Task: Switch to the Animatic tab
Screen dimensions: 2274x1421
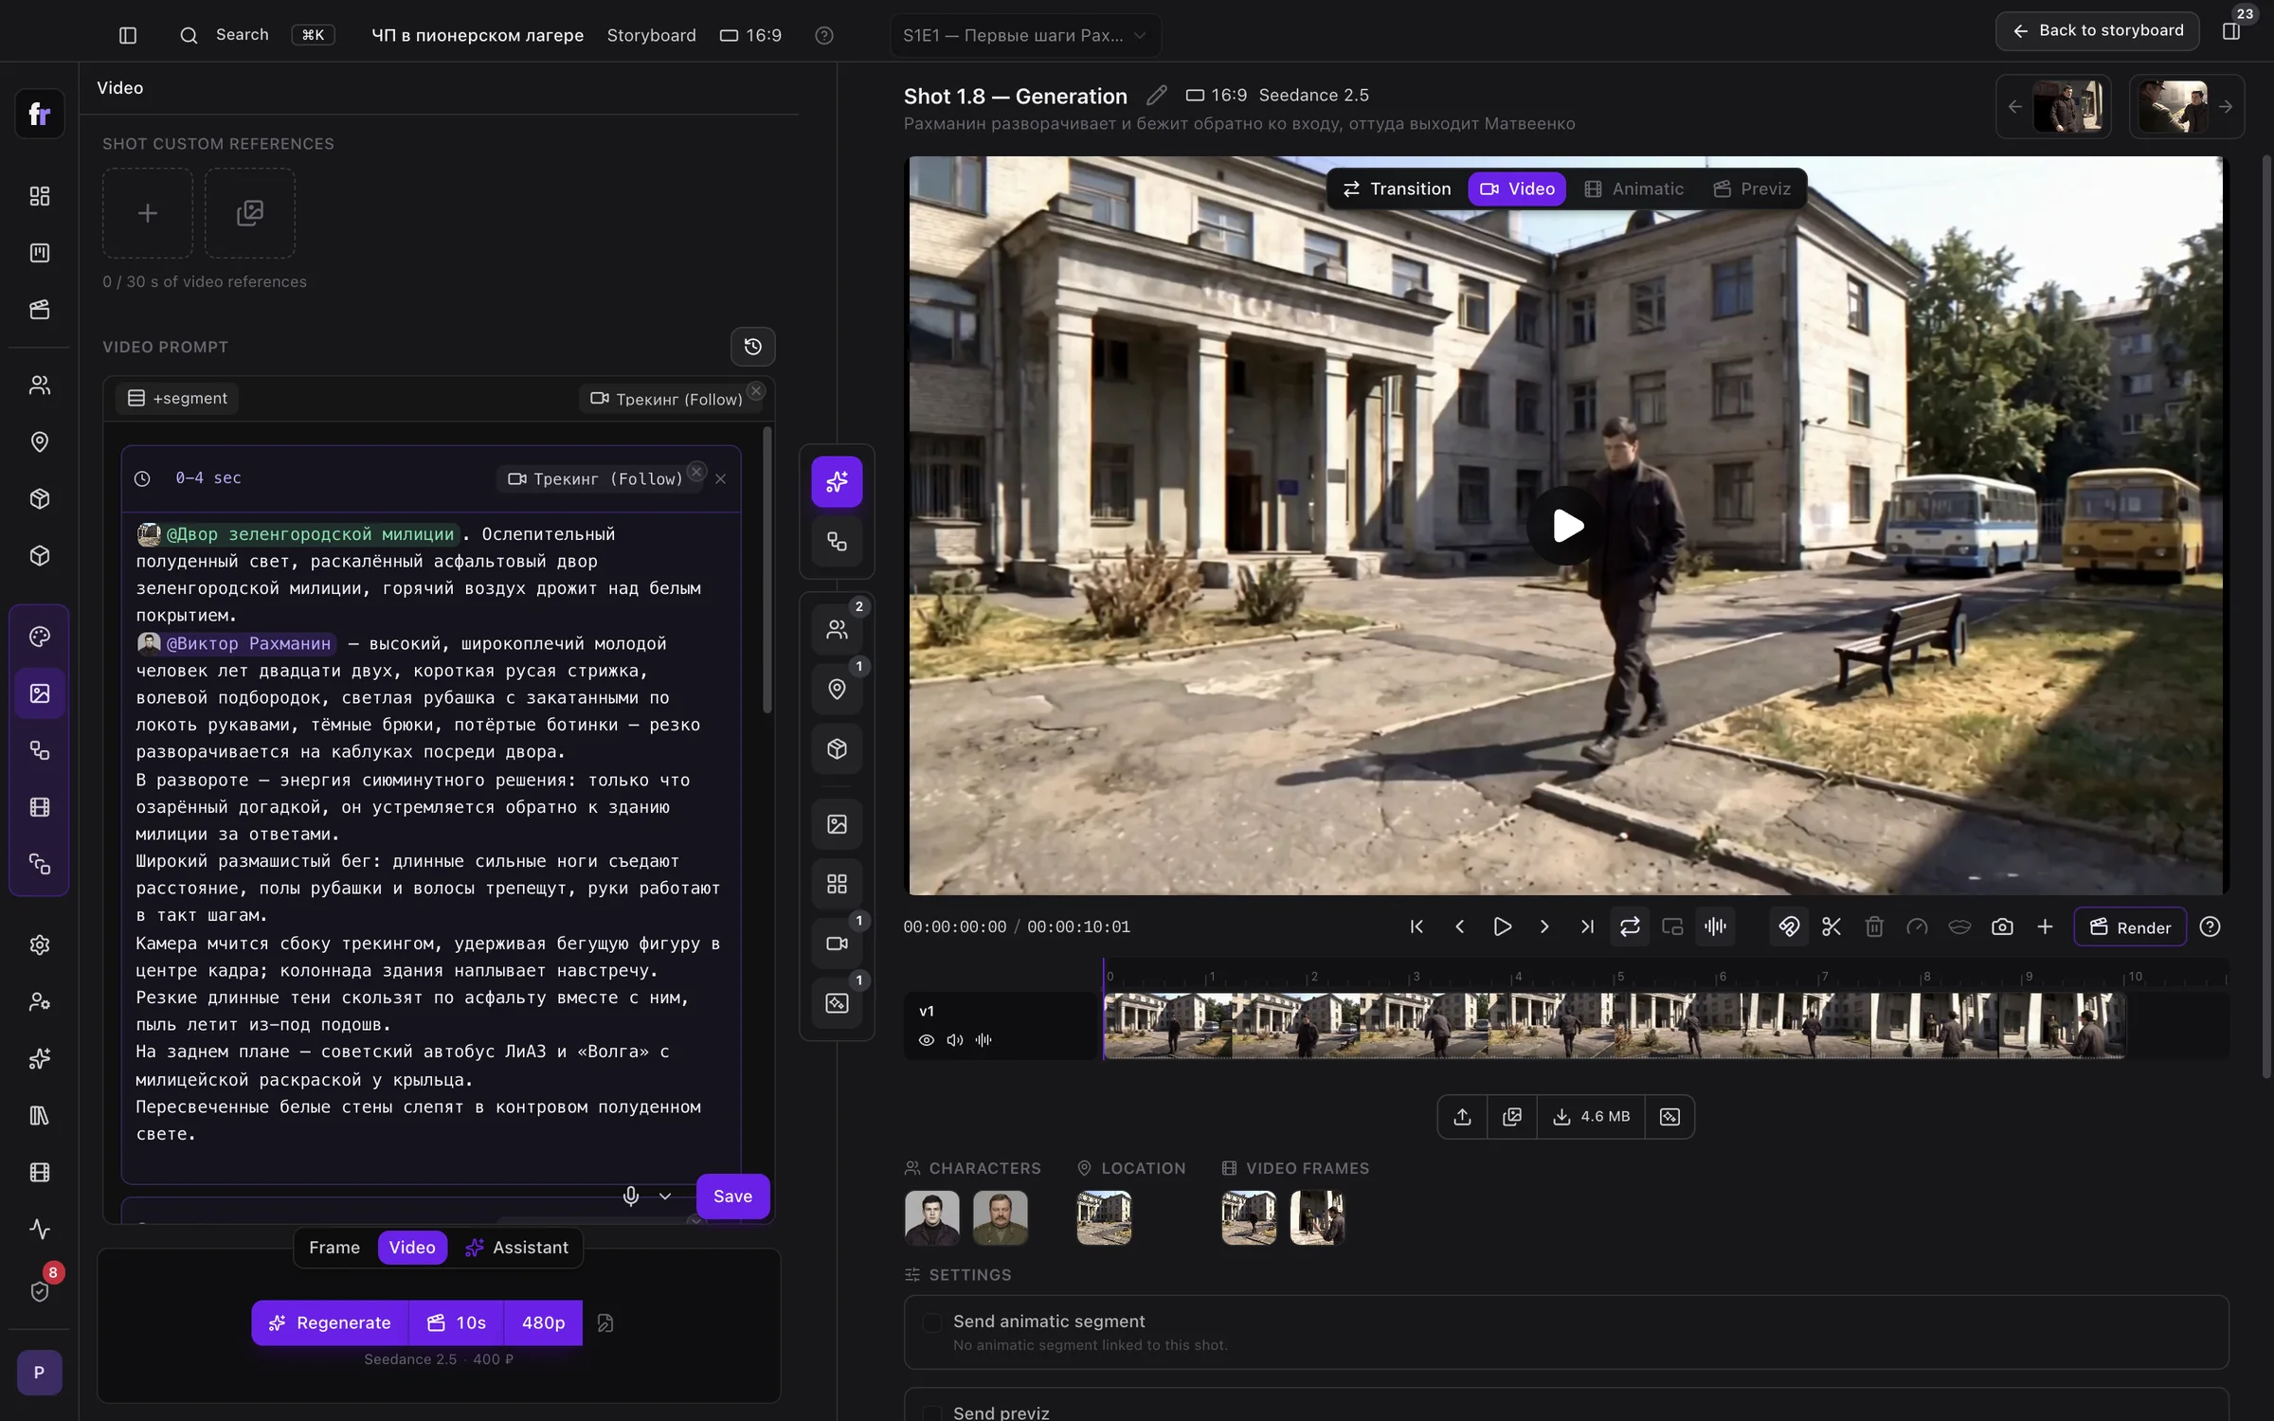Action: 1633,189
